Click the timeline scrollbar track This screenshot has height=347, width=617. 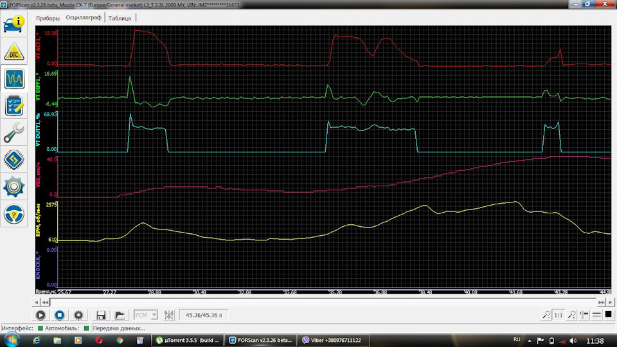(323, 302)
